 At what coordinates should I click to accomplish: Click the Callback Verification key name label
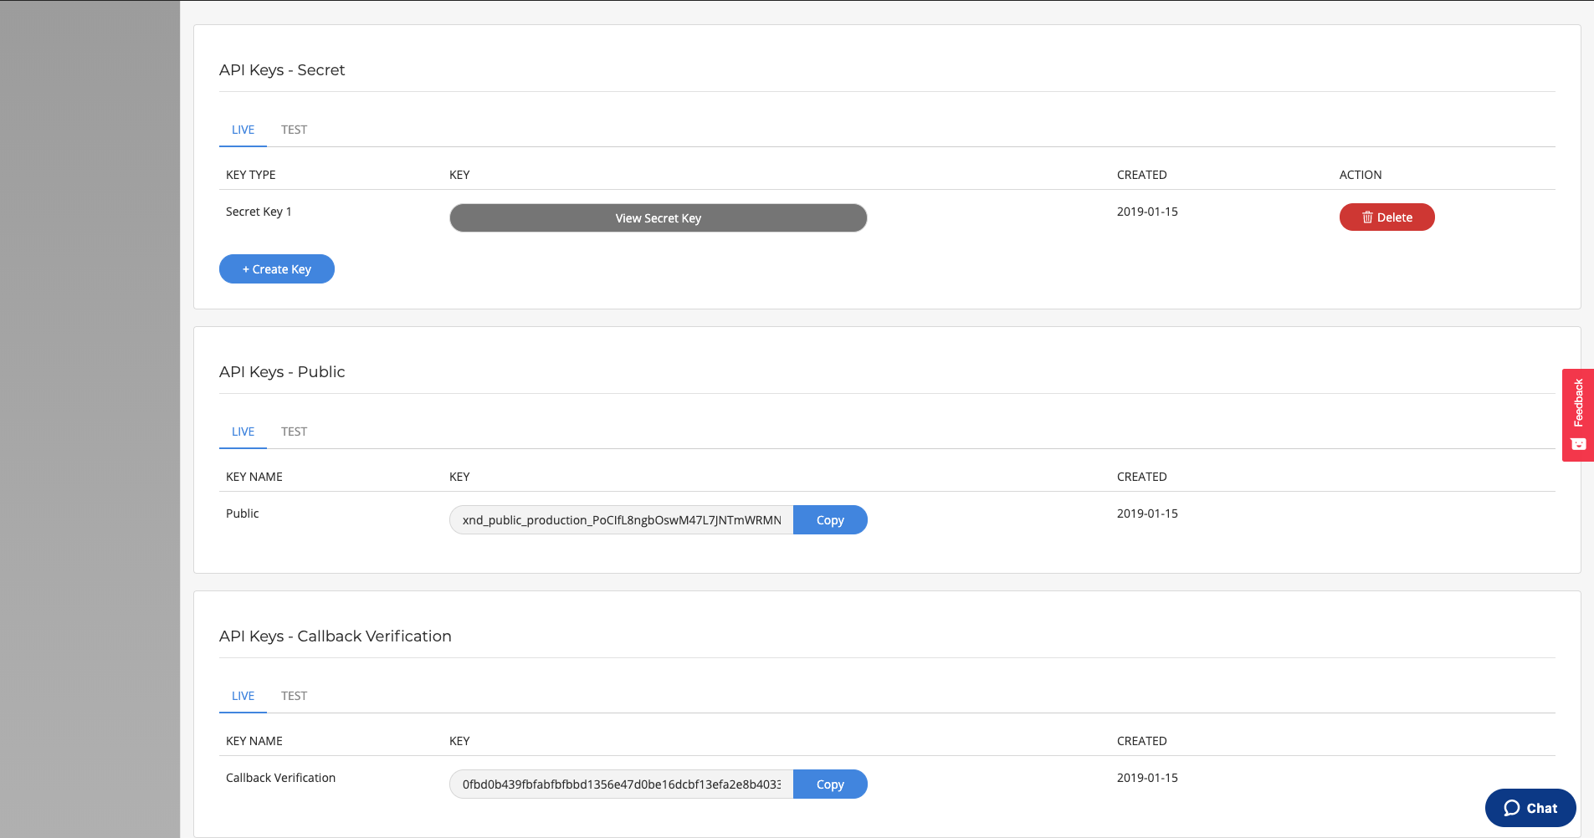[x=280, y=778]
